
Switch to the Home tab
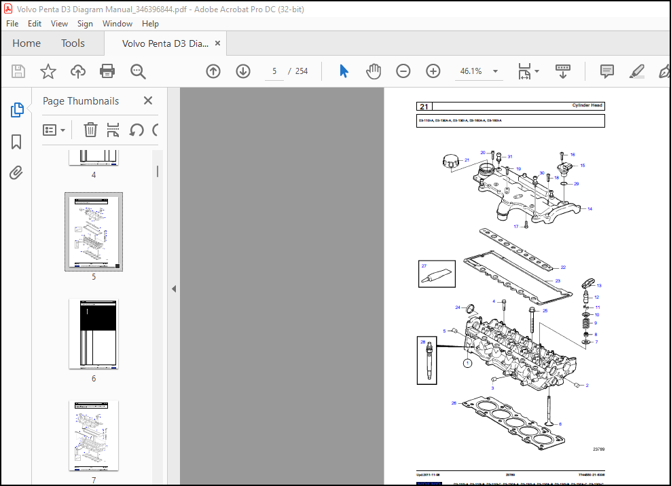coord(26,43)
